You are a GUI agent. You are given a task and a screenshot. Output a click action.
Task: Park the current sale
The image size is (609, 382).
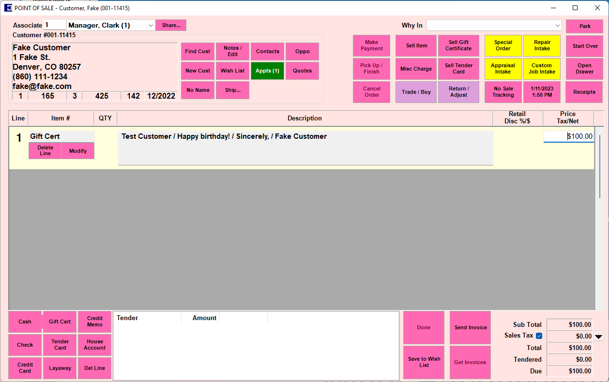coord(584,26)
